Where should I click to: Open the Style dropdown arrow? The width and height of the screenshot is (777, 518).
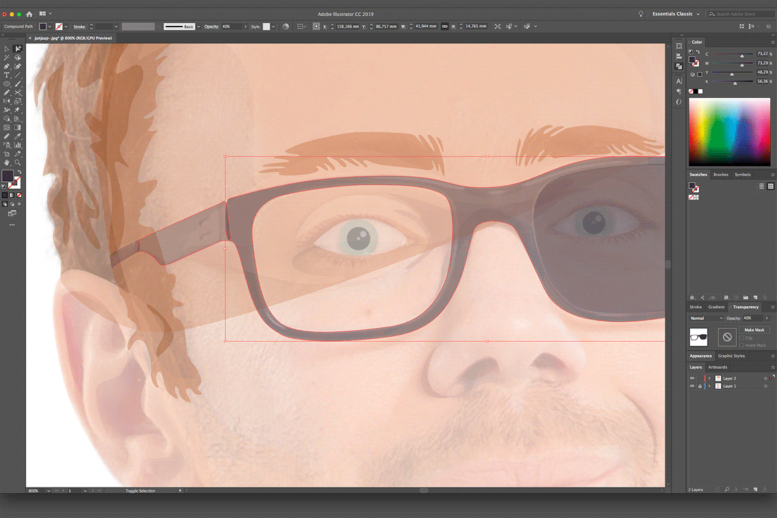pos(274,26)
